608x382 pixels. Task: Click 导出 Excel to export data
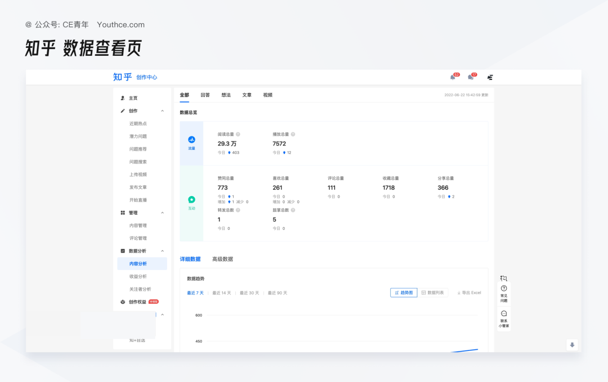[469, 292]
